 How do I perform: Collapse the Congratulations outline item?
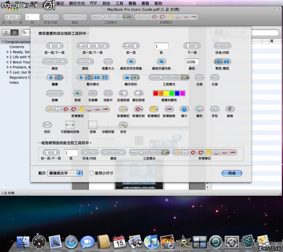pyautogui.click(x=3, y=42)
